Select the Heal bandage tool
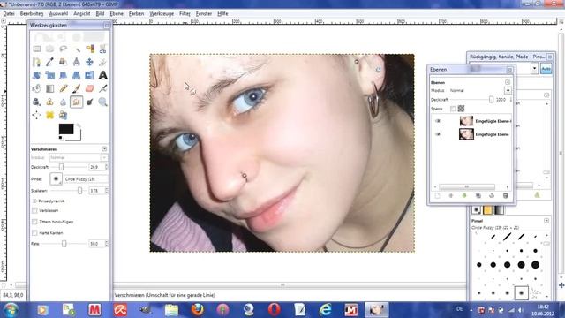565x318 pixels. pos(49,116)
